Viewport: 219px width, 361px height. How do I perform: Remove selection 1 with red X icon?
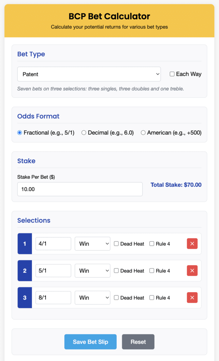(x=192, y=244)
